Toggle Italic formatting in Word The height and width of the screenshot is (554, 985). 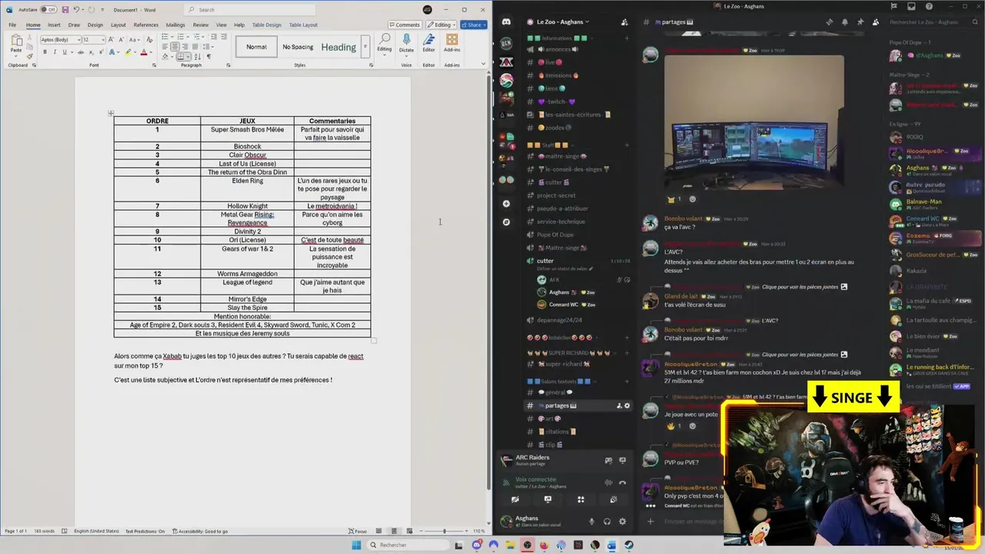pos(54,52)
